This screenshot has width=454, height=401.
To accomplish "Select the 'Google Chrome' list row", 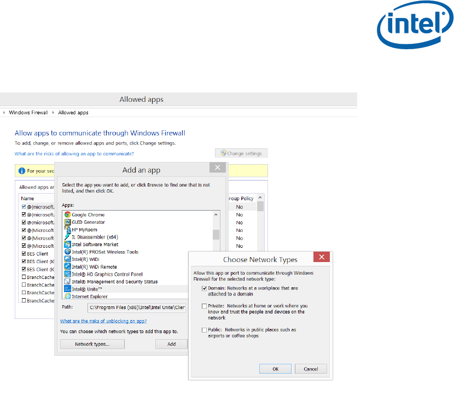I will [x=138, y=214].
